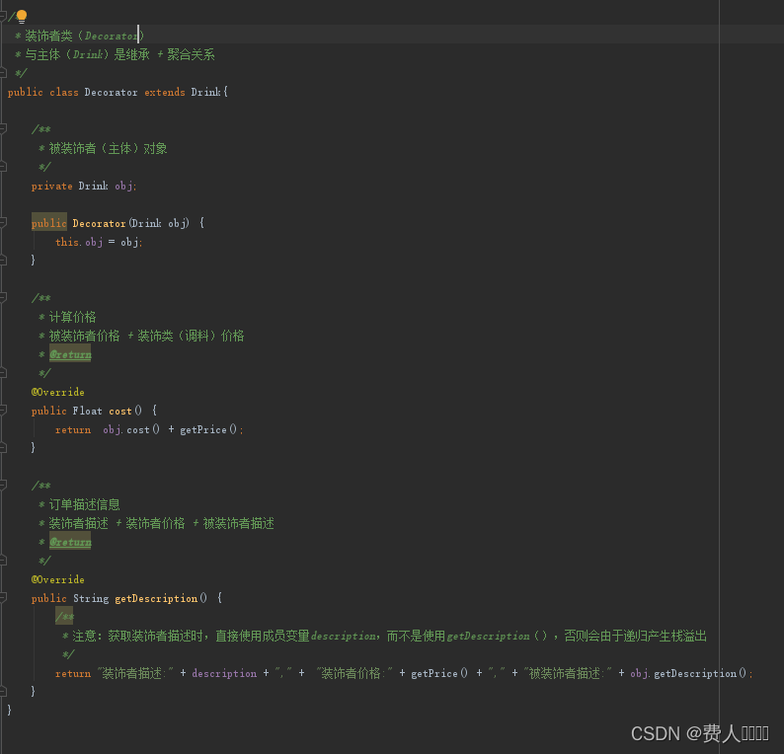Click comment 被装饰者价格 + 装饰类（调料）价格

146,336
